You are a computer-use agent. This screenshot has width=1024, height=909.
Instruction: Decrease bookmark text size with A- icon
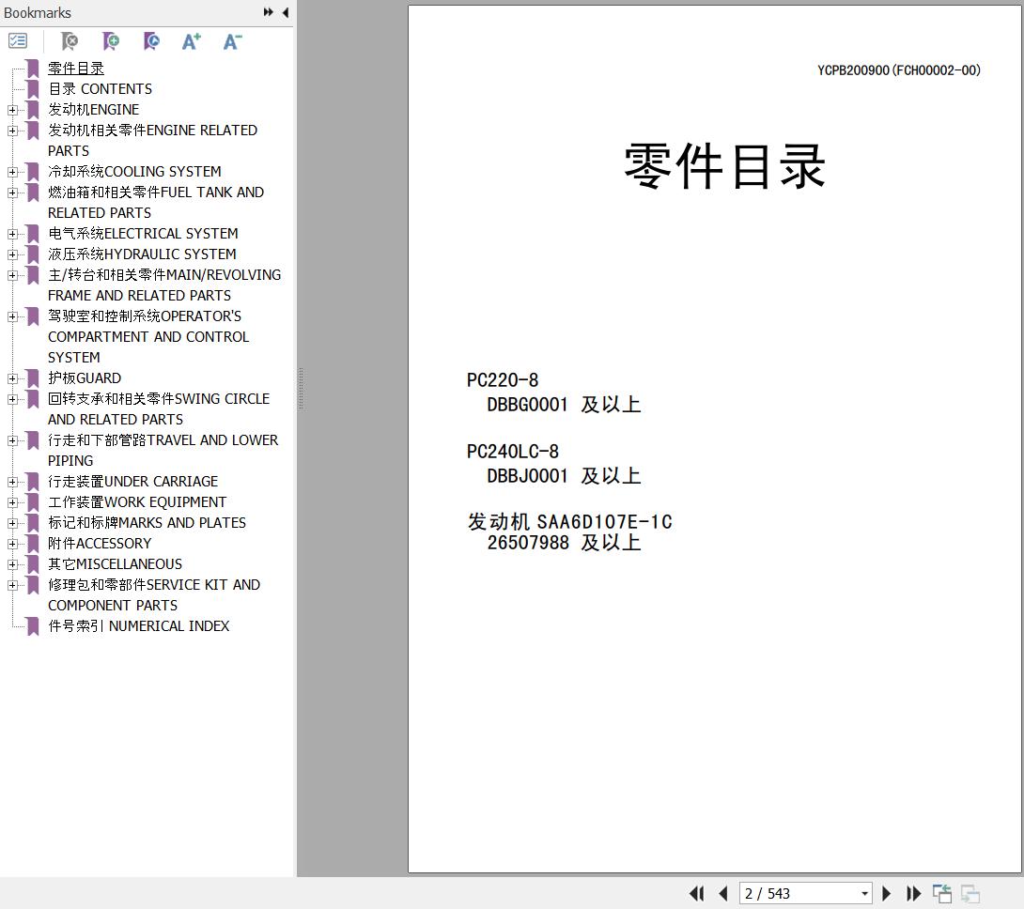pyautogui.click(x=232, y=41)
